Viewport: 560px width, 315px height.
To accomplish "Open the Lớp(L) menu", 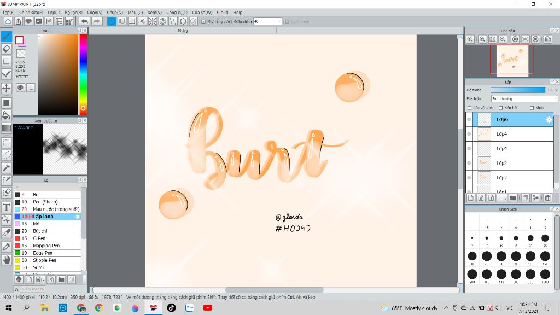I will click(54, 13).
